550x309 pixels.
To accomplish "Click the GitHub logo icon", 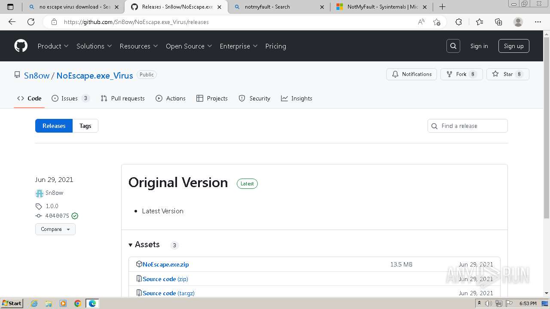I will 21,46.
